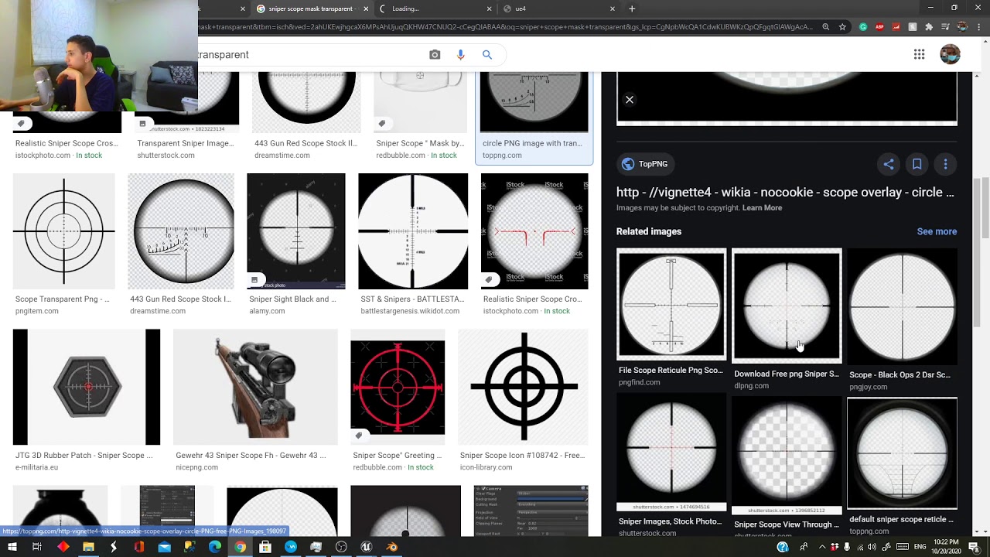This screenshot has height=557, width=990.
Task: Click the browser address bar URL
Action: tap(507, 27)
